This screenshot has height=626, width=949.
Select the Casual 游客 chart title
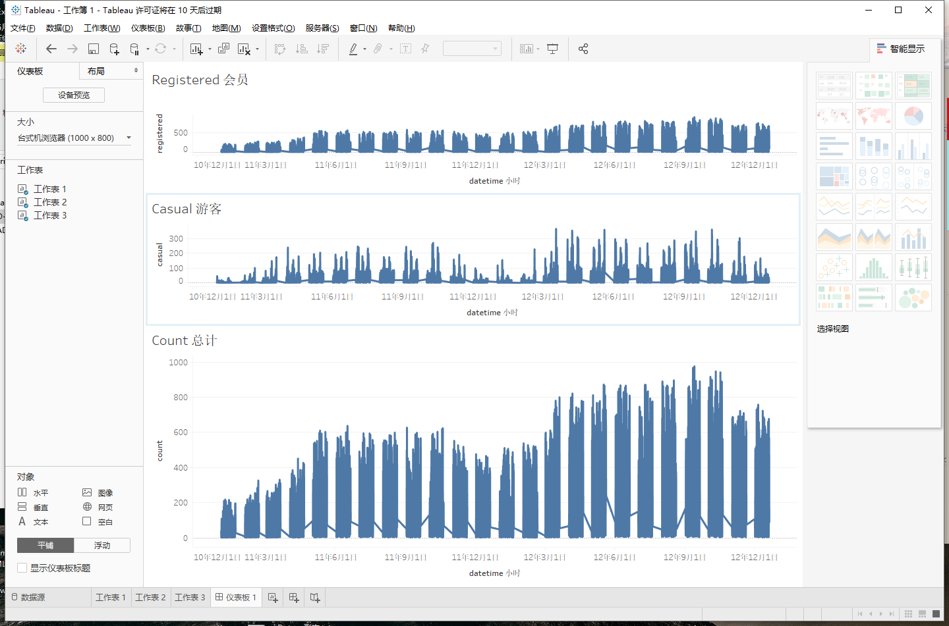click(187, 209)
